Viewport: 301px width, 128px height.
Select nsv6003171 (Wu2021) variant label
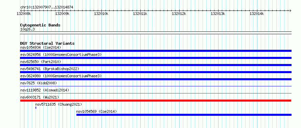pyautogui.click(x=40, y=97)
